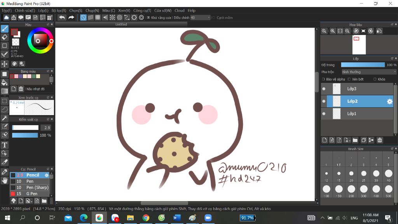Open Lớp2 layer settings gear
This screenshot has width=398, height=224.
pos(389,101)
